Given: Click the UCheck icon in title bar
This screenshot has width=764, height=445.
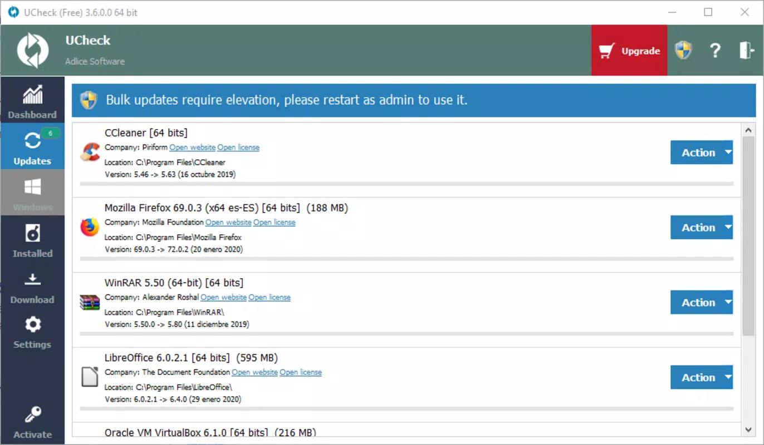Looking at the screenshot, I should tap(13, 12).
